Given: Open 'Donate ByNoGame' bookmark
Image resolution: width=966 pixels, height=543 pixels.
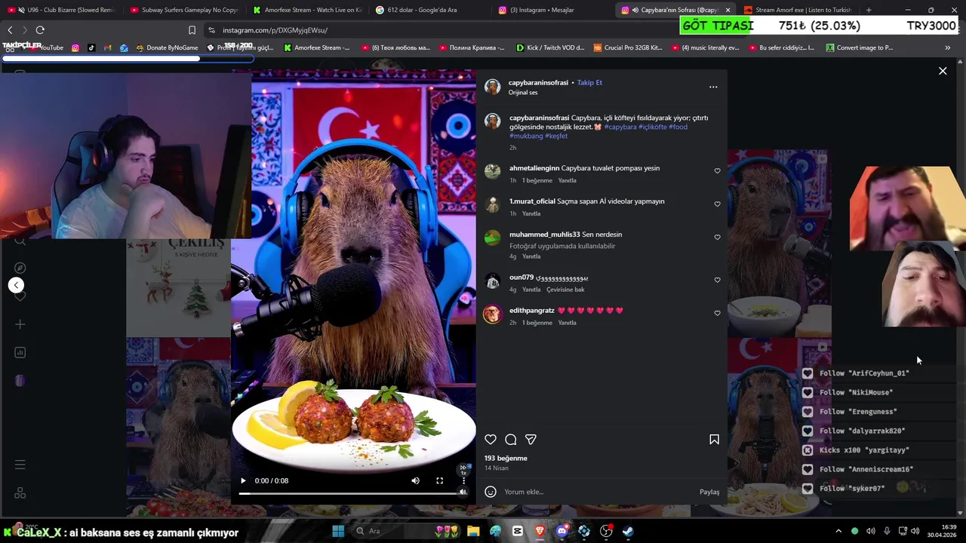Looking at the screenshot, I should (x=166, y=48).
